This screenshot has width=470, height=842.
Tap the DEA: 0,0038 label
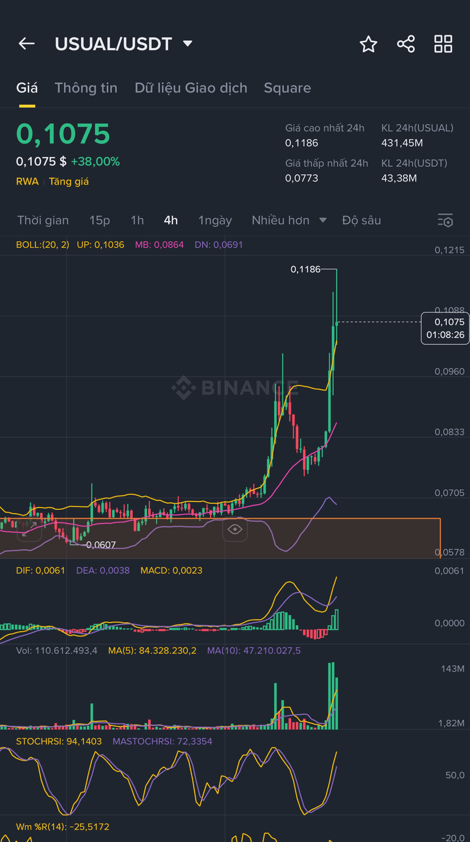coord(103,570)
